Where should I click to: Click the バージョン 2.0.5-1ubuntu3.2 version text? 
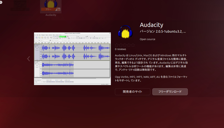[x=163, y=32]
